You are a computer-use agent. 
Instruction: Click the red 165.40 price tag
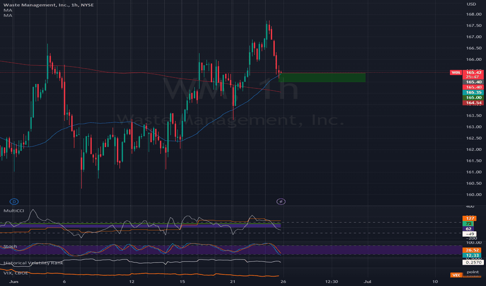point(473,87)
